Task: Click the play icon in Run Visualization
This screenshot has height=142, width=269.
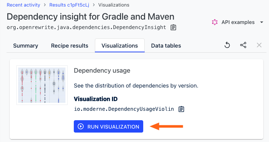Action: (x=81, y=126)
